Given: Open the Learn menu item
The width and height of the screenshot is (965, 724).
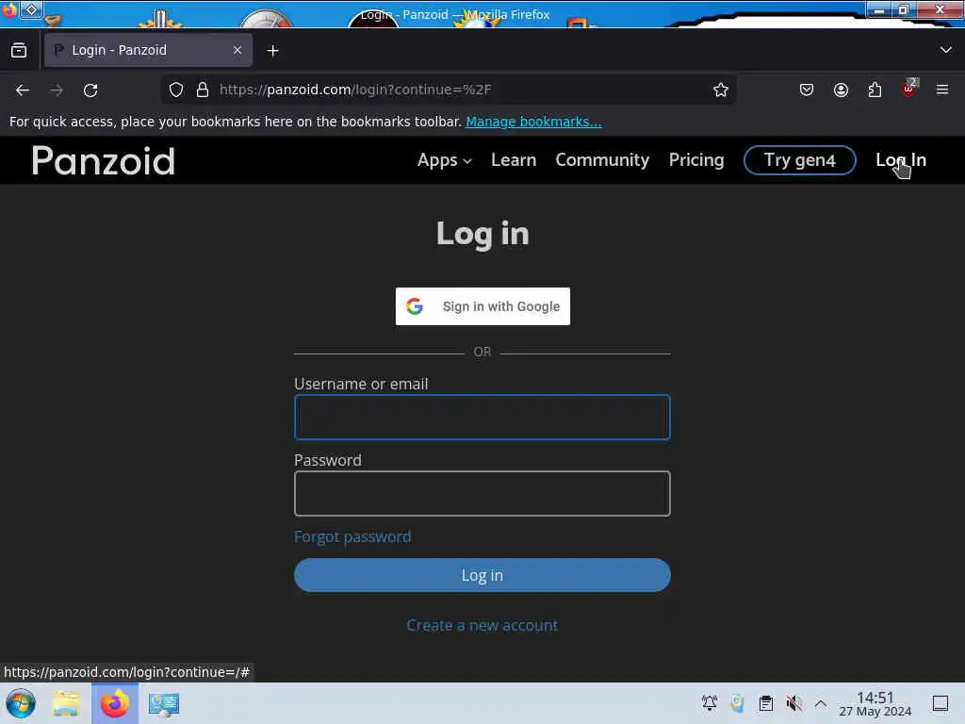Looking at the screenshot, I should [514, 160].
